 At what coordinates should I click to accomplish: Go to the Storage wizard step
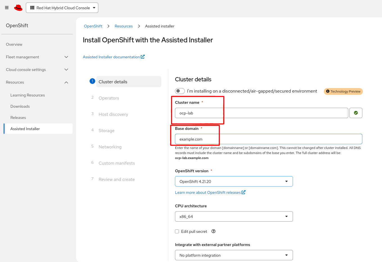pos(106,130)
